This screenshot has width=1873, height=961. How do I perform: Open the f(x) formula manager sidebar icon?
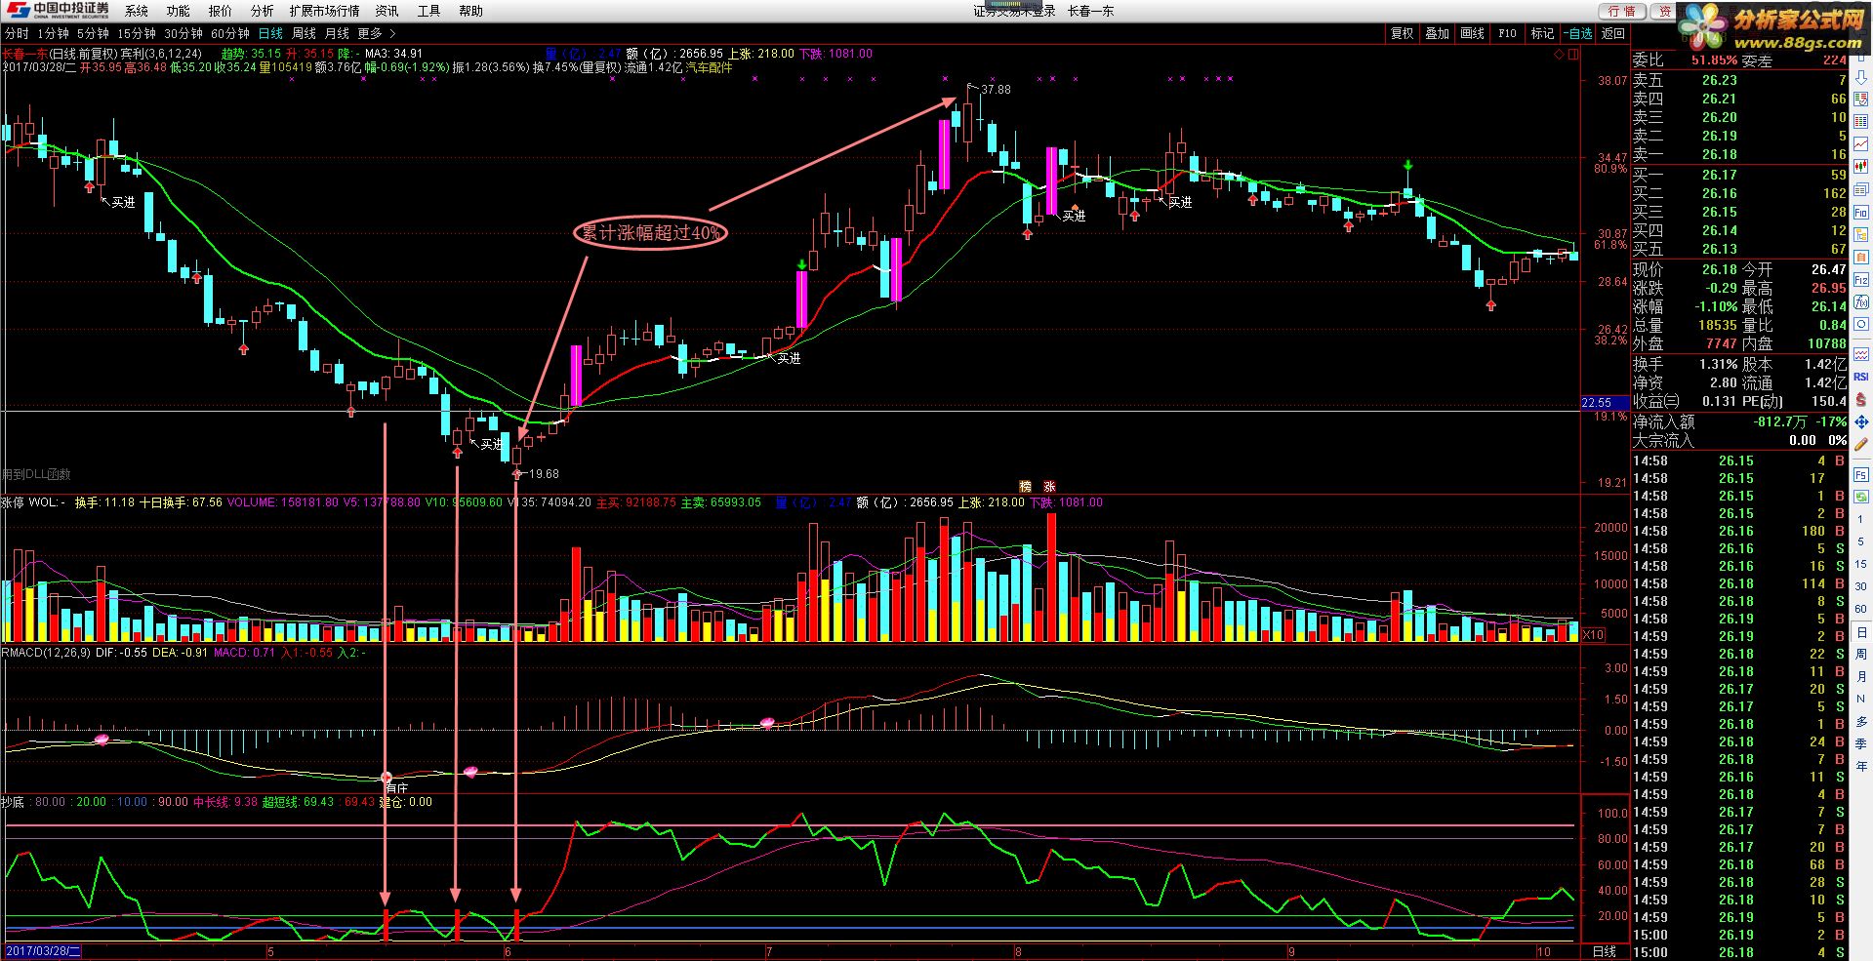tap(1861, 302)
